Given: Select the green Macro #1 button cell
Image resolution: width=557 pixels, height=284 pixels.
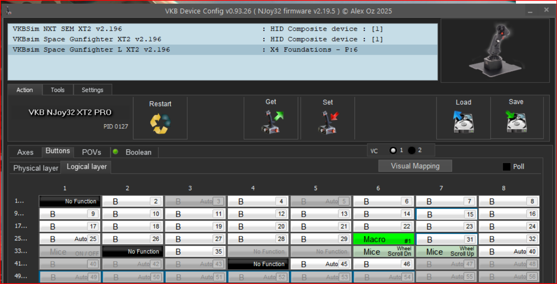Looking at the screenshot, I should pos(383,239).
